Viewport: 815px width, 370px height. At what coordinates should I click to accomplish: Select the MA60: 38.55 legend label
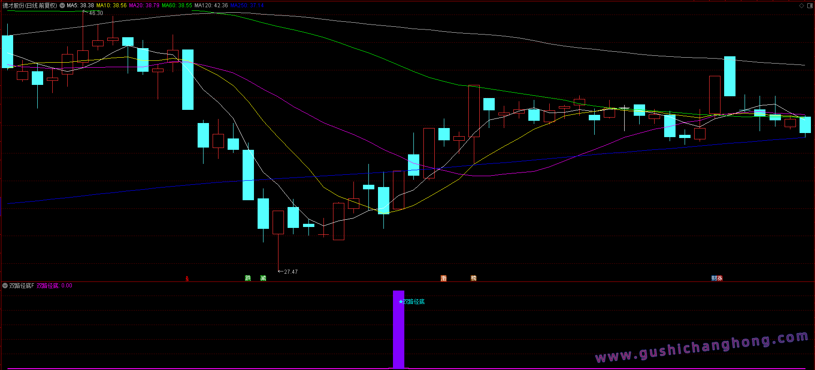(177, 5)
